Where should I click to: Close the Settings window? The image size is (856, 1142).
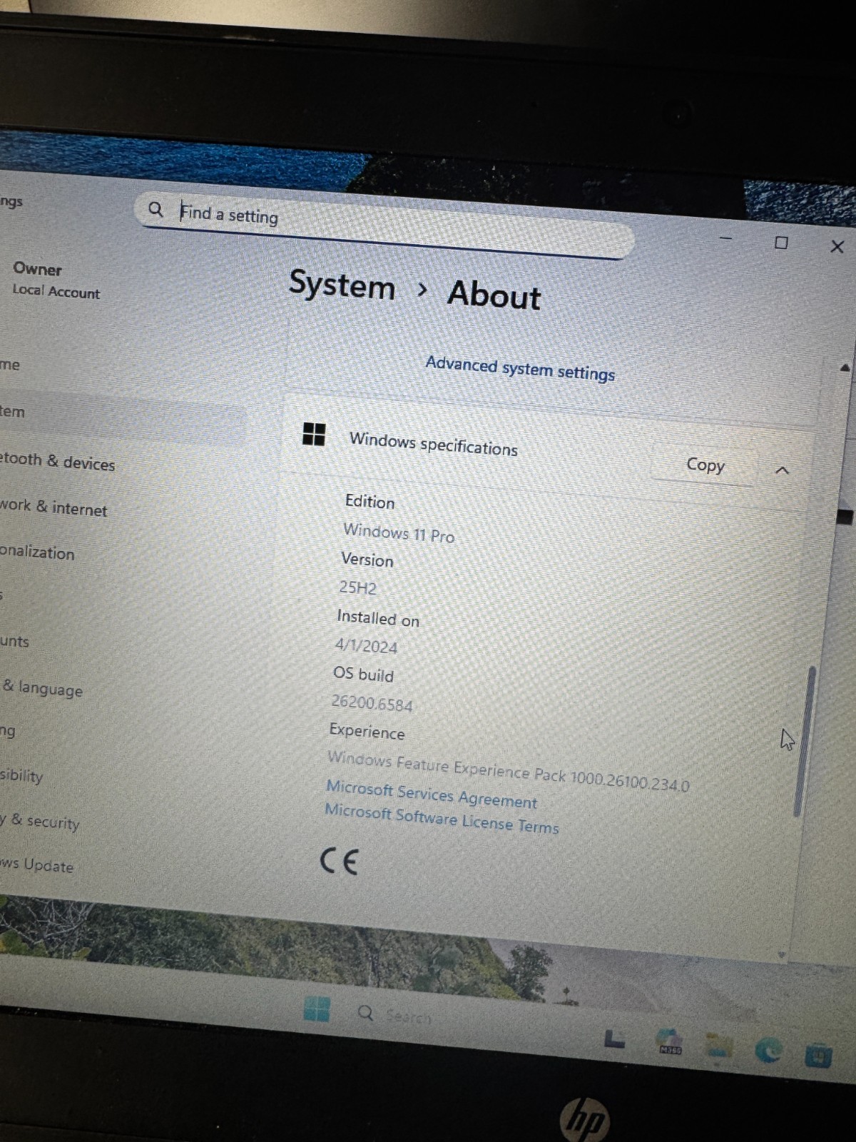pyautogui.click(x=837, y=247)
